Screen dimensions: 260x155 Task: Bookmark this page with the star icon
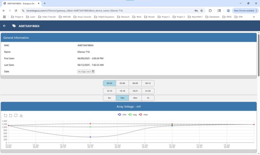[x=202, y=10]
